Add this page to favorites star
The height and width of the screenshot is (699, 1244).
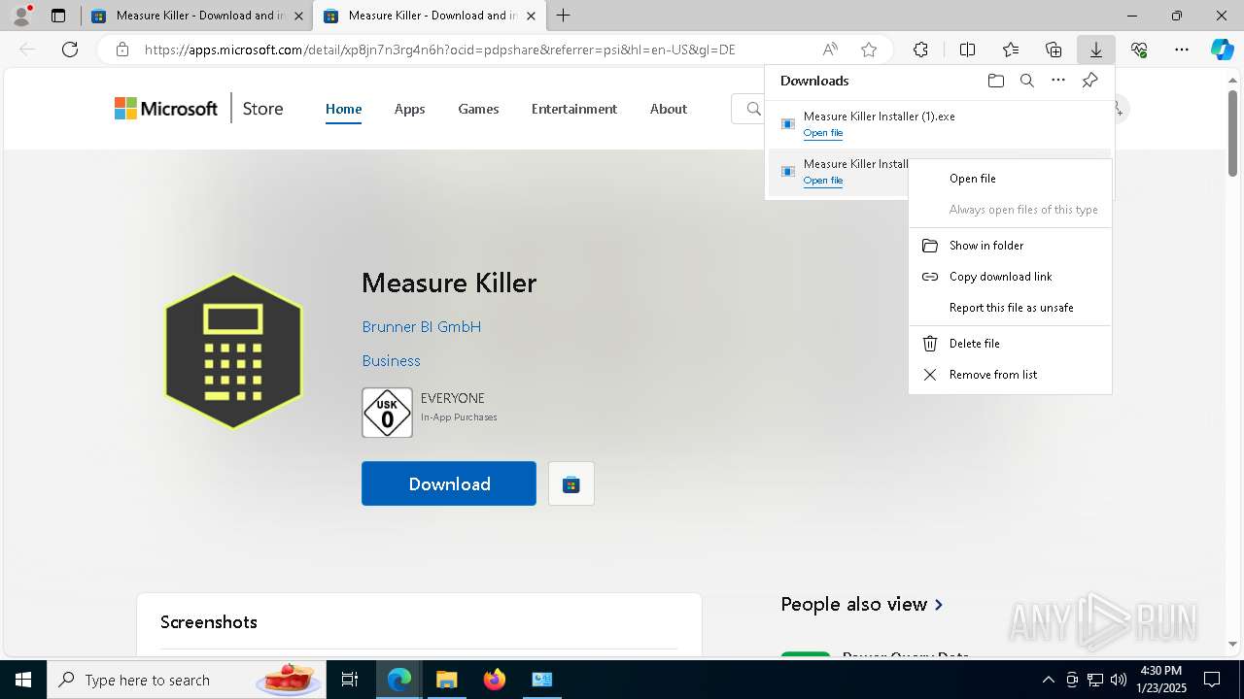coord(869,50)
